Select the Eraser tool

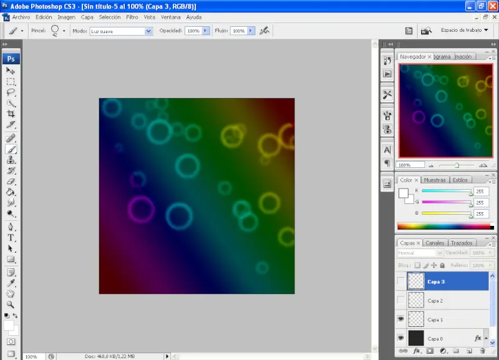pyautogui.click(x=11, y=182)
